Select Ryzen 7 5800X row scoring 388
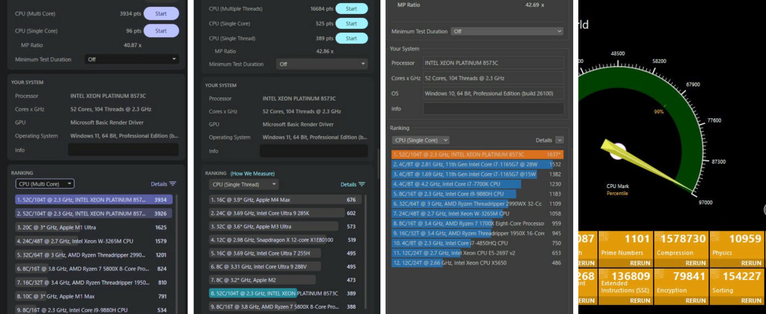 tap(285, 307)
